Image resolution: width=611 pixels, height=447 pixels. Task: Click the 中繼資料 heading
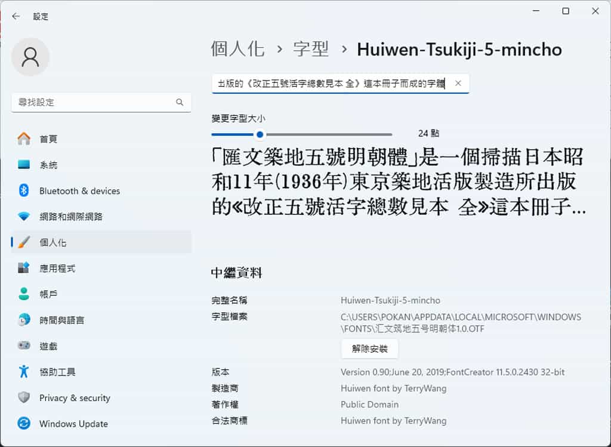(x=236, y=273)
